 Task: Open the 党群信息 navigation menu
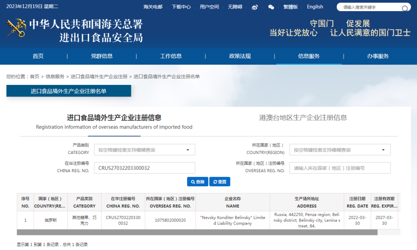click(102, 56)
